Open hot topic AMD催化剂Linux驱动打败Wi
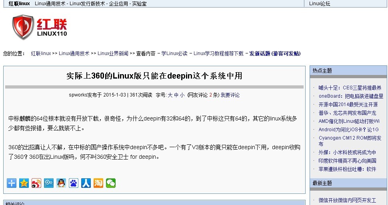This screenshot has width=388, height=205. click(349, 121)
